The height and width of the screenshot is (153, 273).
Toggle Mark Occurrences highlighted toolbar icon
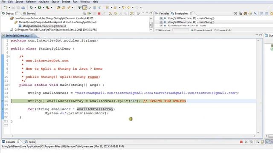coord(85,8)
